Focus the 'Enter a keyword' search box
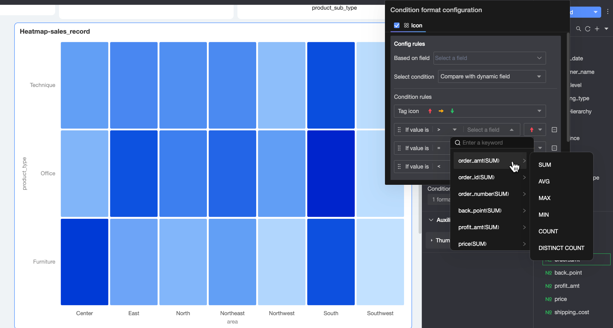 point(492,143)
